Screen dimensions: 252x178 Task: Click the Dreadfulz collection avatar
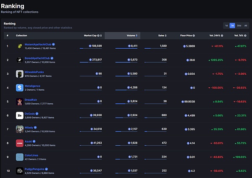[x=20, y=102]
